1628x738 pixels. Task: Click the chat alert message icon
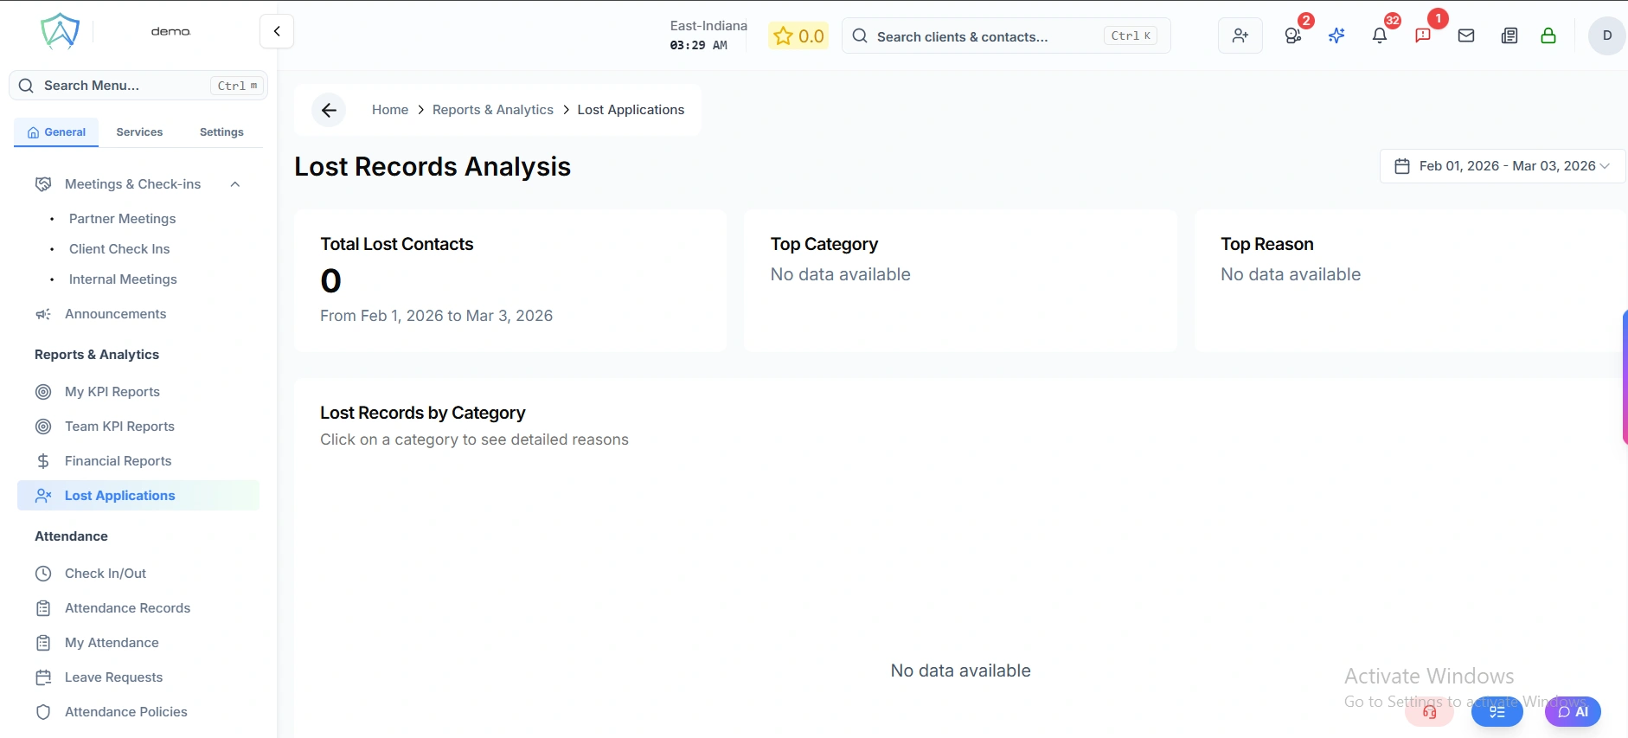pos(1423,35)
